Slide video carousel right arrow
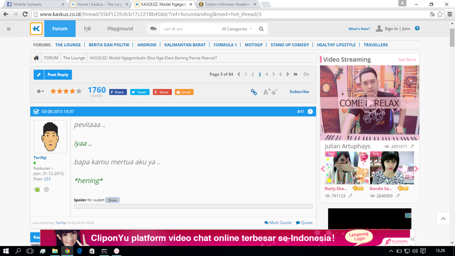Screen dimensions: 455x256 point(416,169)
